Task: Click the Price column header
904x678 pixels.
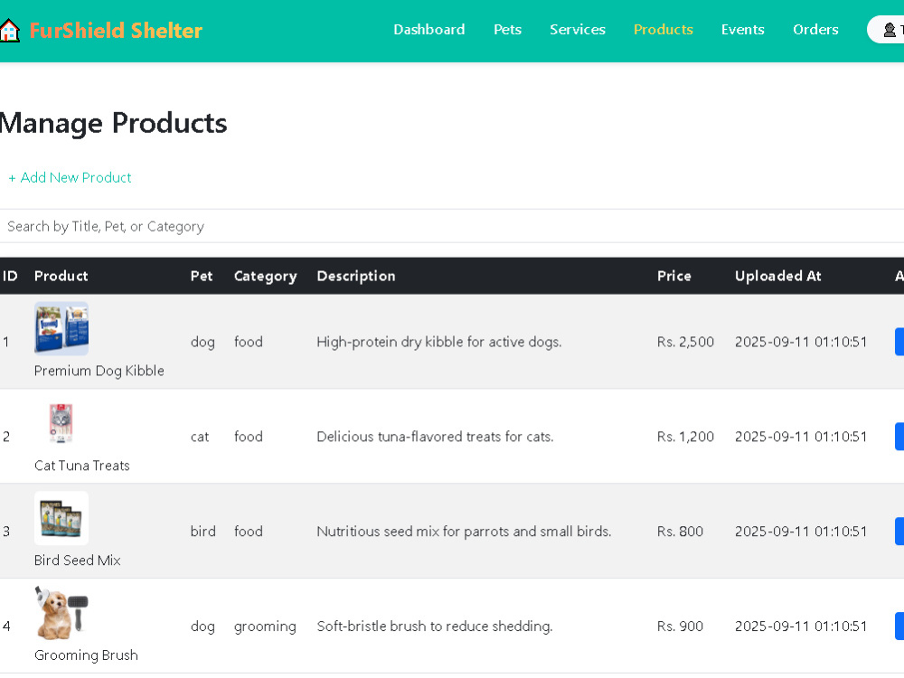Action: 674,276
